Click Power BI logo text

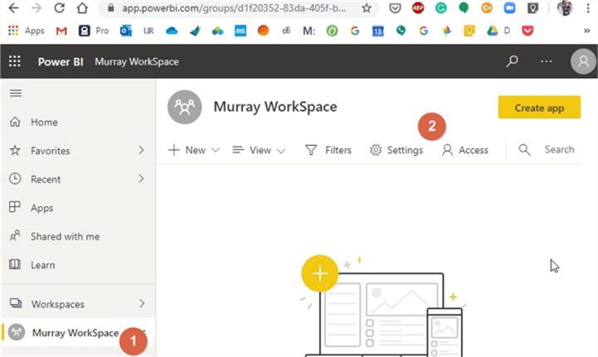[x=61, y=62]
